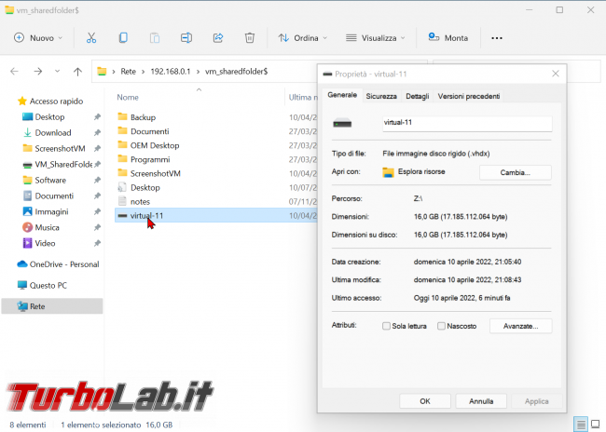Go back with the left arrow
Viewport: 606px width, 432px height.
(x=14, y=72)
